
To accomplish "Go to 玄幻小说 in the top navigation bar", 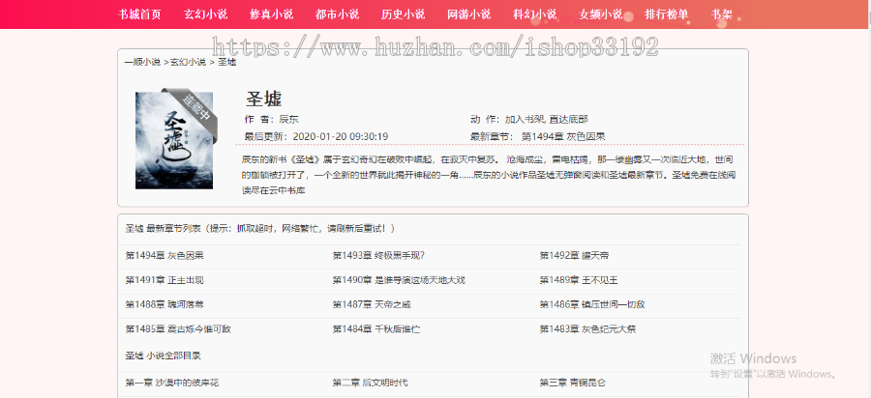I will point(205,14).
